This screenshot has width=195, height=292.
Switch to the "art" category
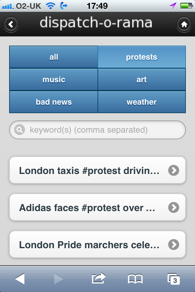[142, 79]
